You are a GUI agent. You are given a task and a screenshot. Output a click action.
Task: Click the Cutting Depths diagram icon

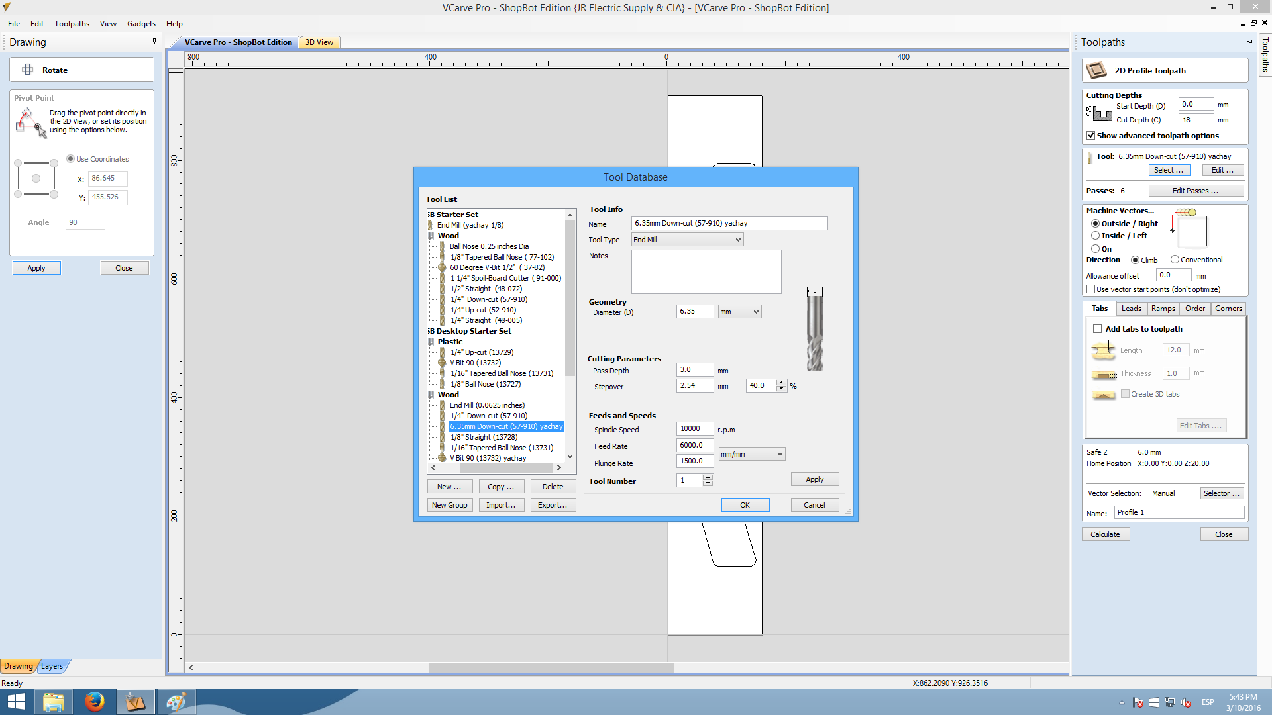1099,114
